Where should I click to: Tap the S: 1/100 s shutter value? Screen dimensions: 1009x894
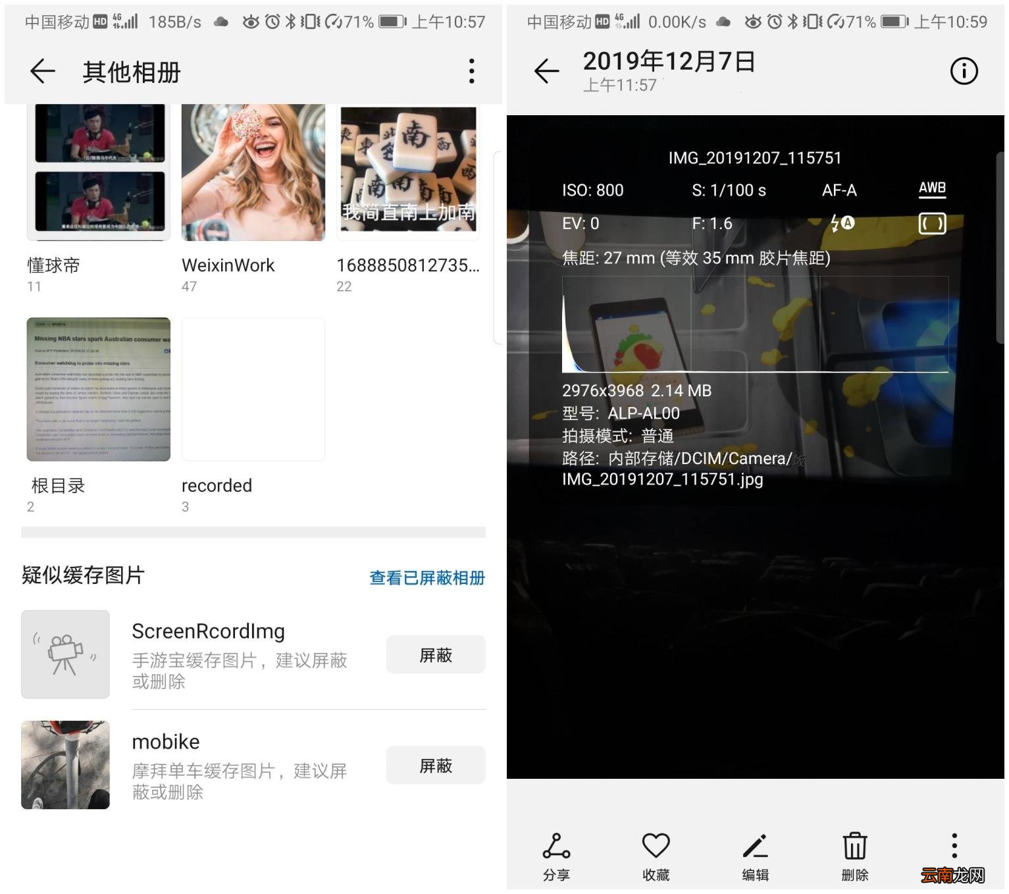click(x=729, y=191)
